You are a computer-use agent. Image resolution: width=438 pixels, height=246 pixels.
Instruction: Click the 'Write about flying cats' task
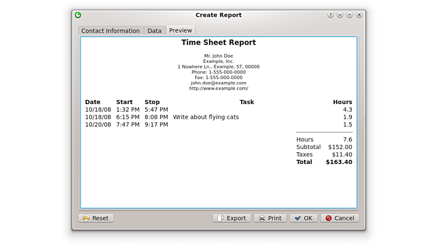[206, 117]
